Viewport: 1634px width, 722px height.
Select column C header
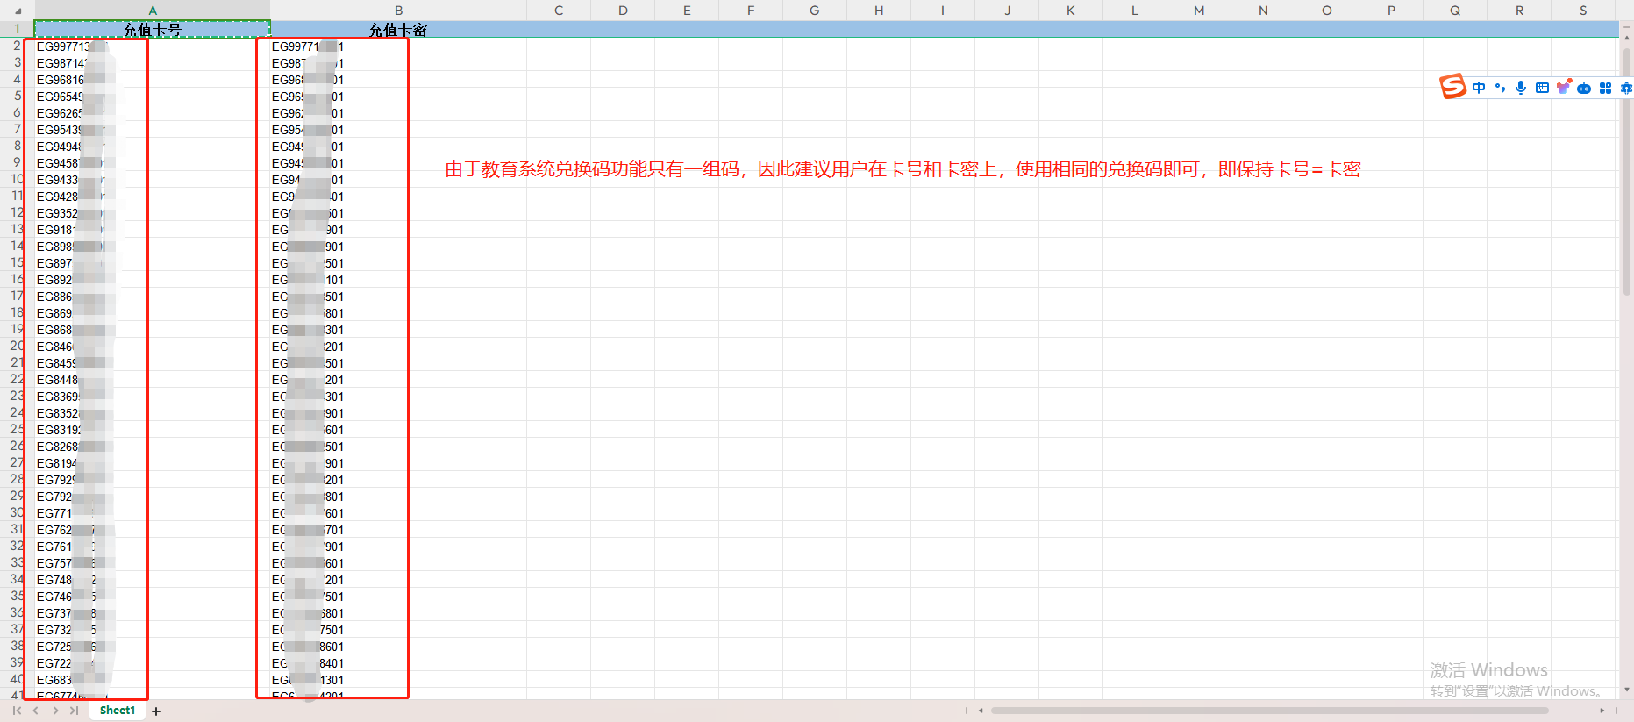pyautogui.click(x=559, y=11)
